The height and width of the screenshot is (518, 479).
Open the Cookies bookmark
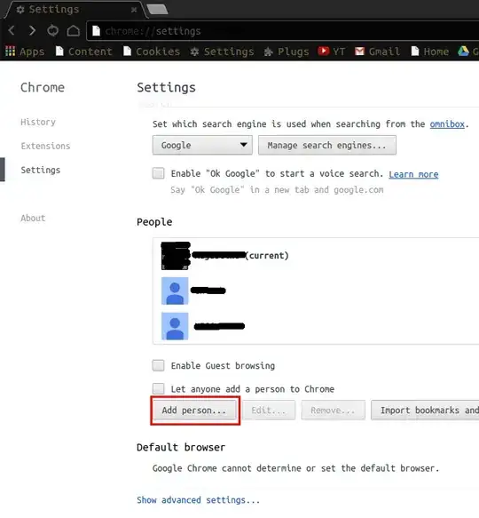tap(152, 52)
